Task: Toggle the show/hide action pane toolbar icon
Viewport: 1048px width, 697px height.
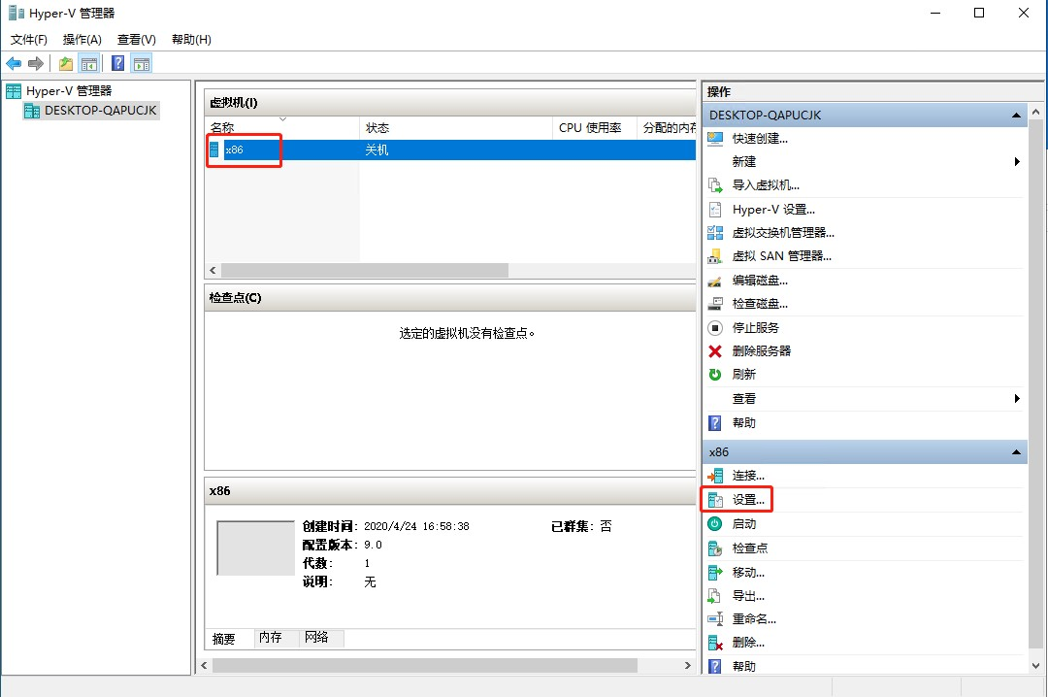Action: 142,63
